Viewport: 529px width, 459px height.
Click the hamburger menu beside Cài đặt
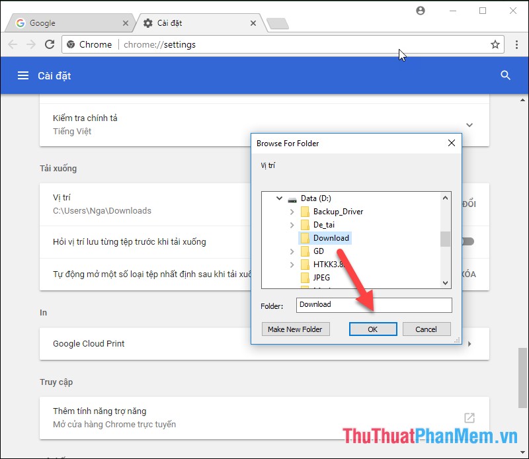(23, 75)
